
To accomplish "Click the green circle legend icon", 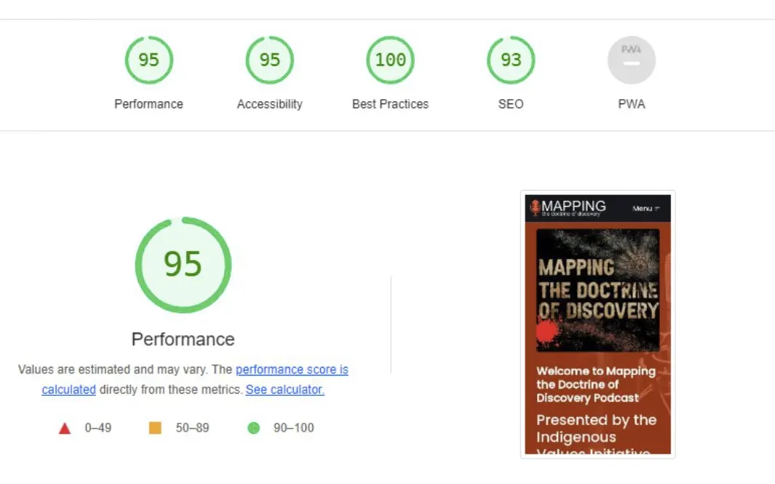I will click(253, 428).
